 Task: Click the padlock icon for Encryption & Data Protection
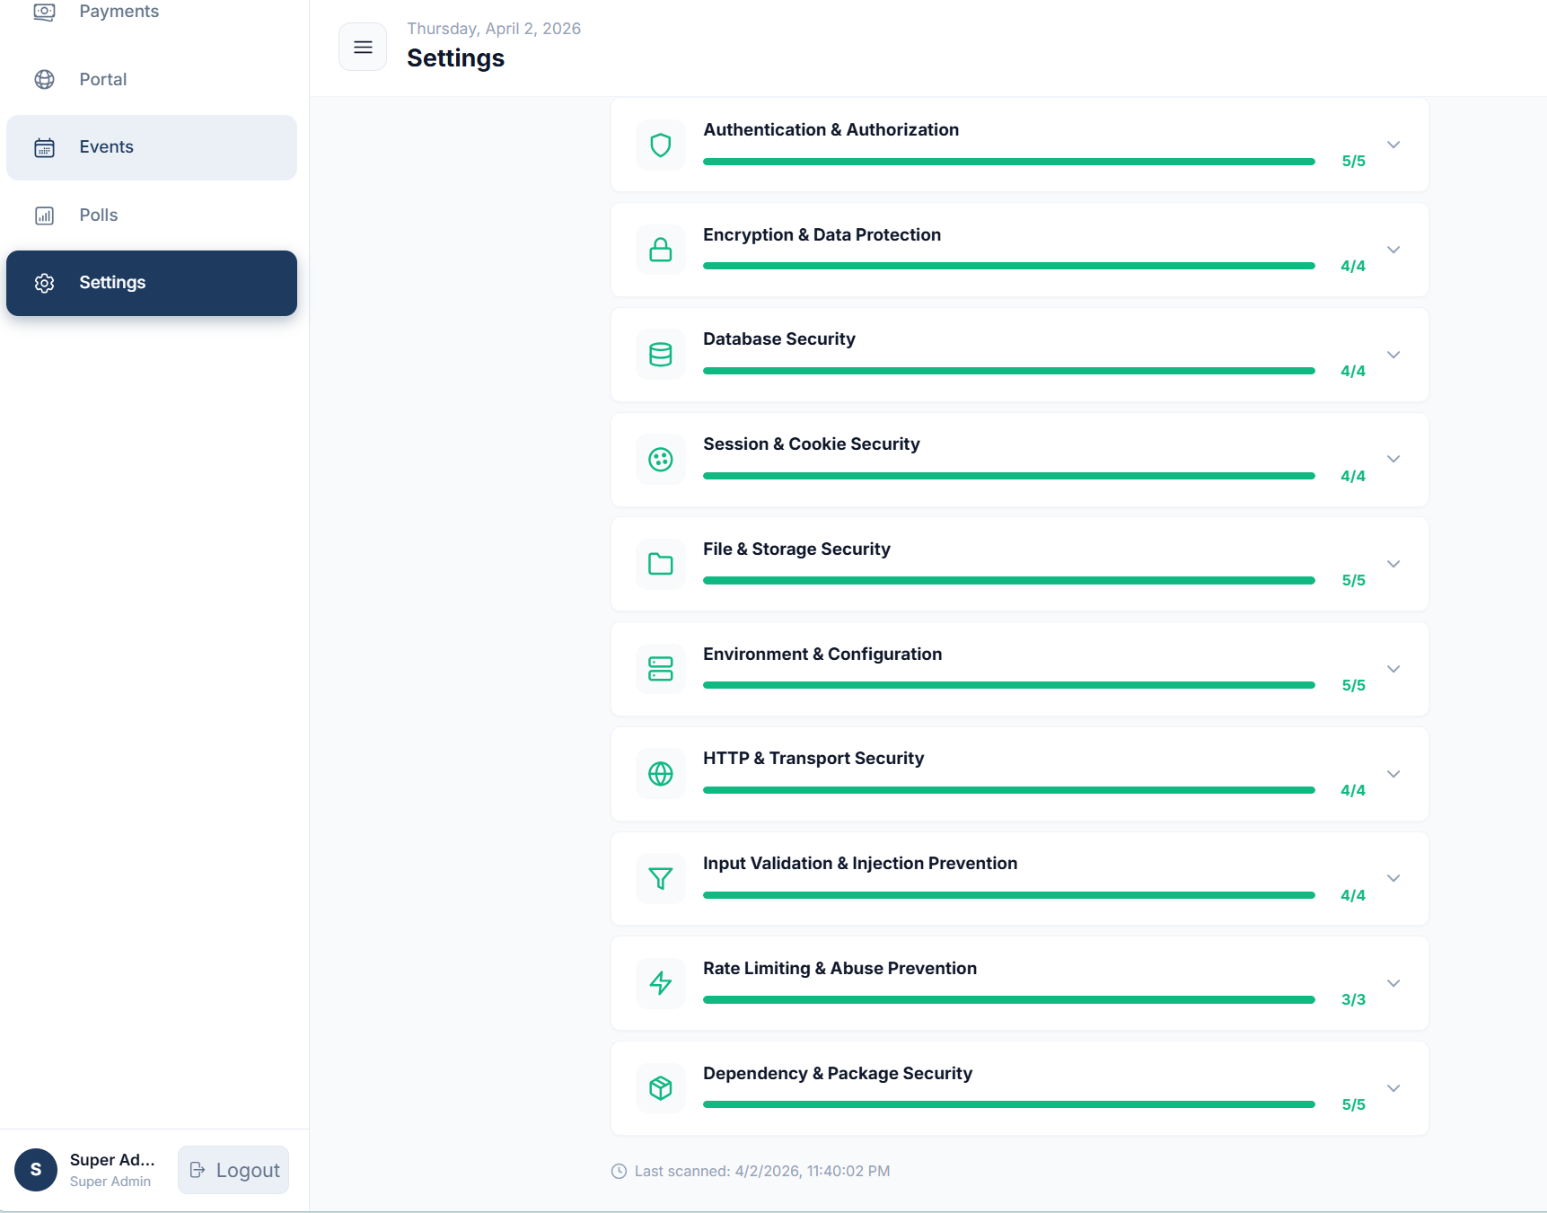tap(660, 250)
